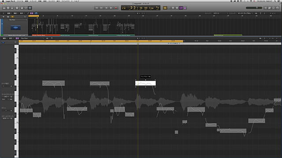Image resolution: width=282 pixels, height=158 pixels.
Task: Click the tempo 120 value in LCD
Action: pos(146,8)
